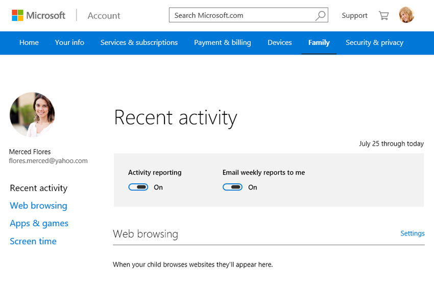Open the Your info tab
This screenshot has height=286, width=434.
click(x=69, y=43)
